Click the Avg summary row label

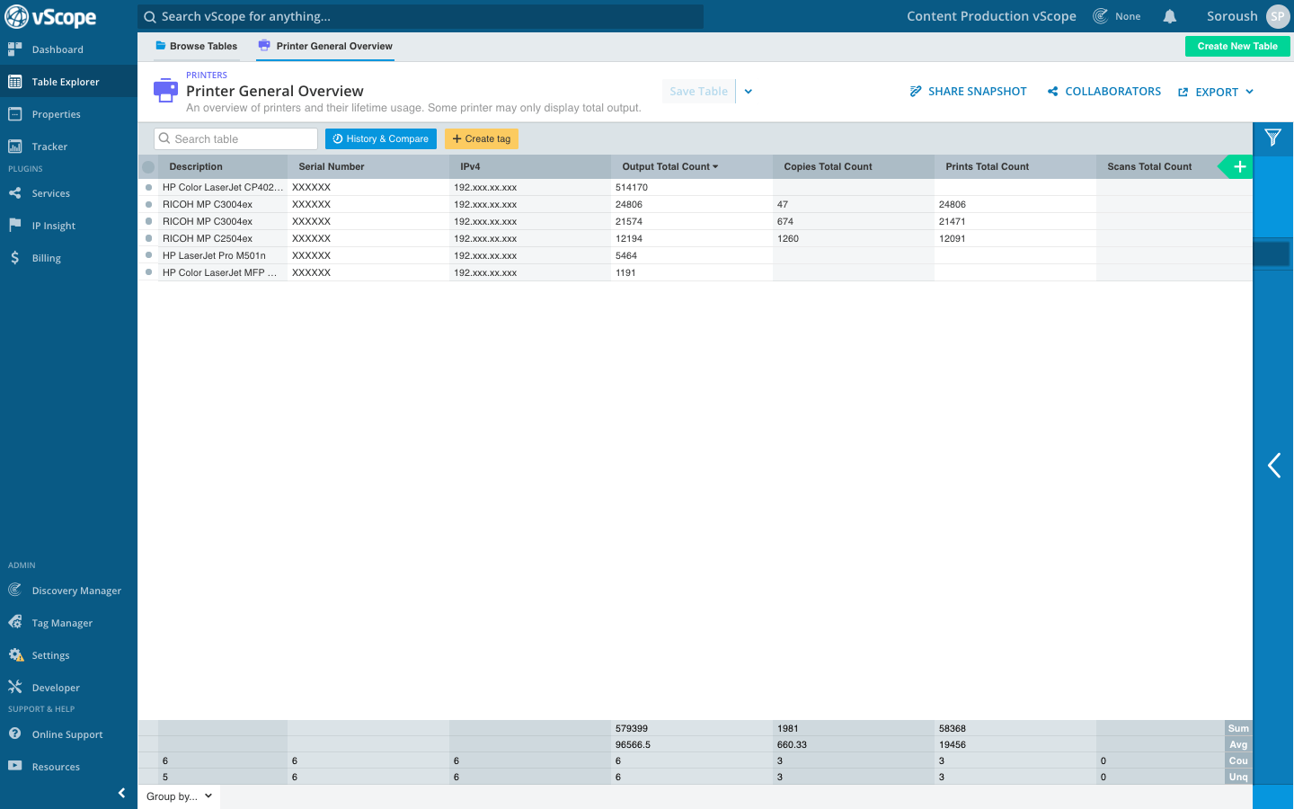1238,744
